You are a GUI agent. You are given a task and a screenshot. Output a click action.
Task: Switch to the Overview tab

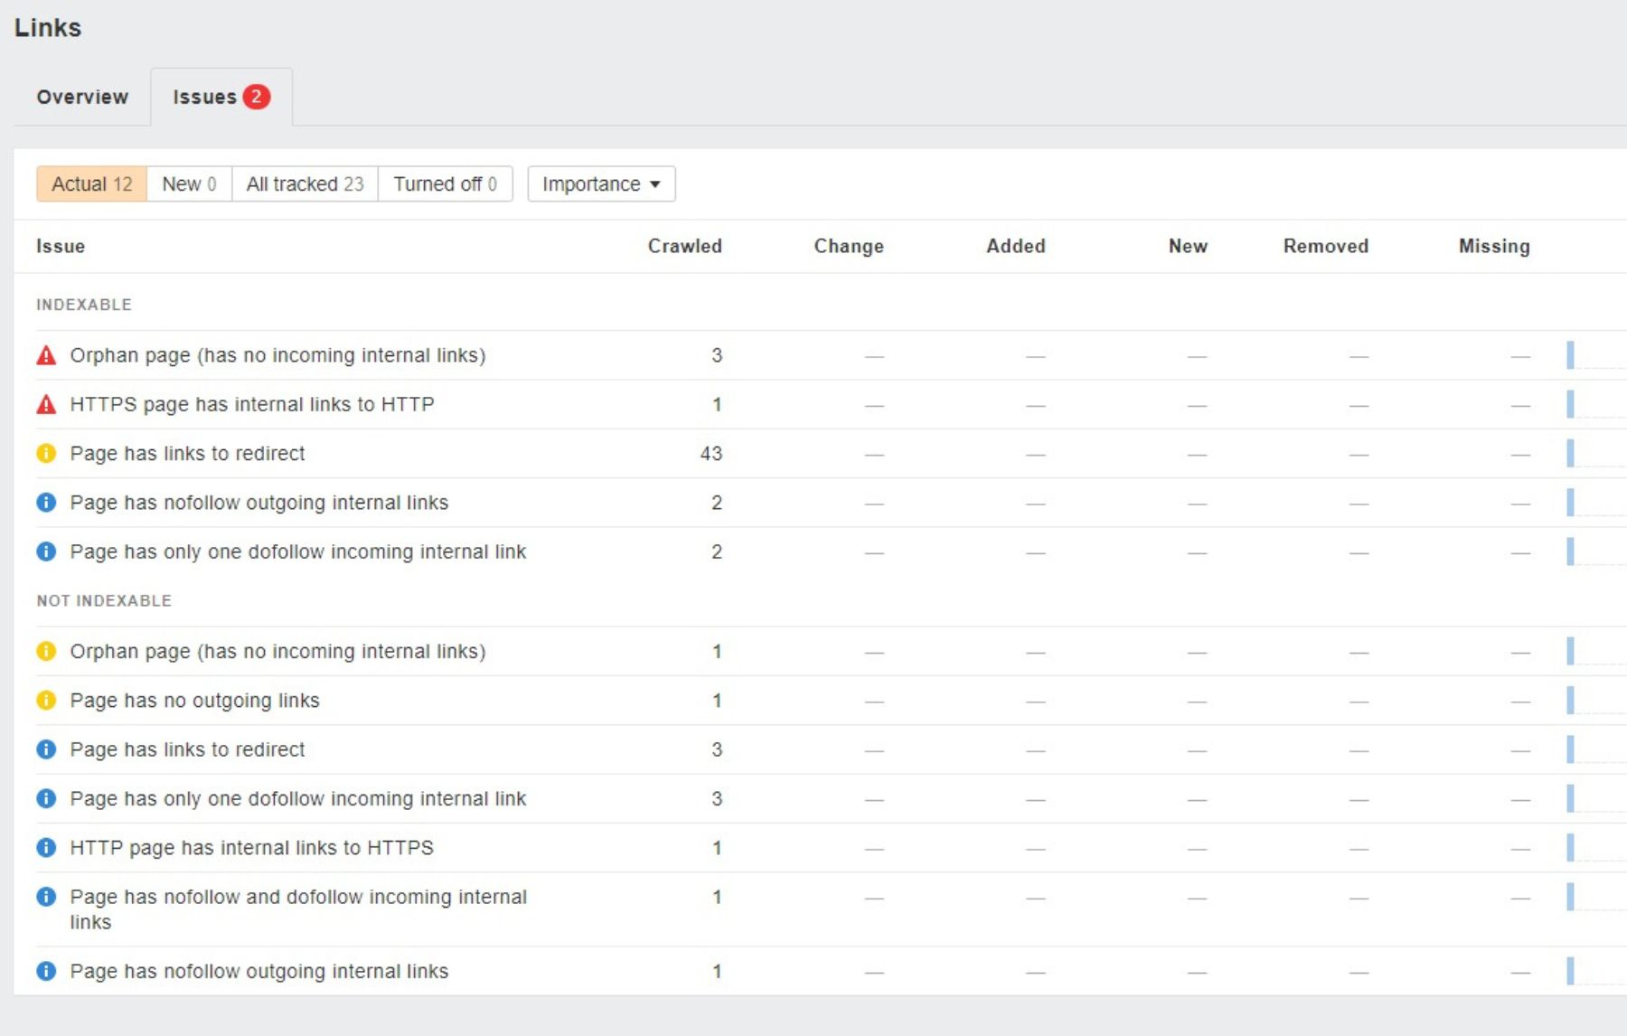82,97
